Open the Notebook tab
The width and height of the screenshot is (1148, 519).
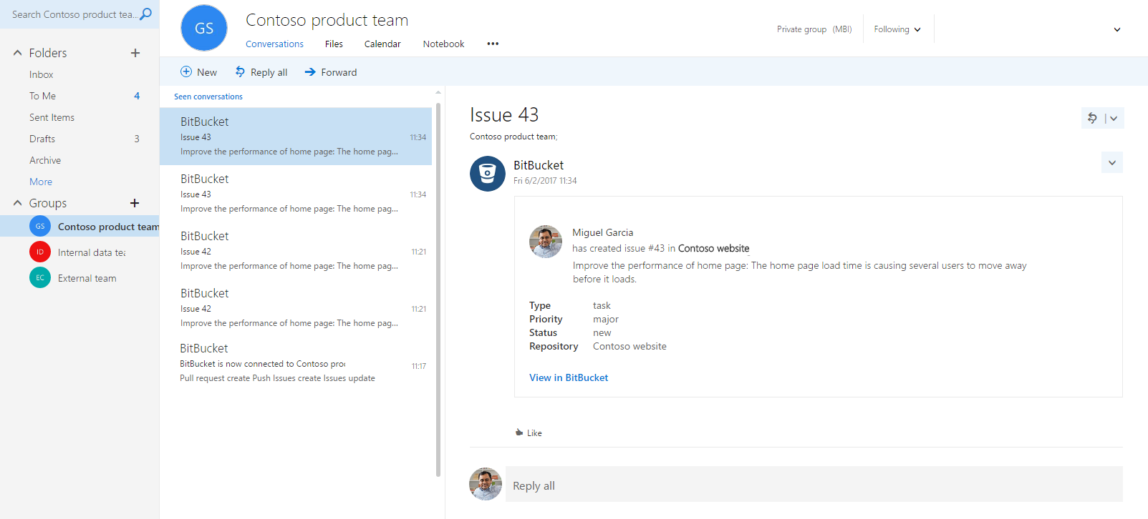click(x=443, y=44)
